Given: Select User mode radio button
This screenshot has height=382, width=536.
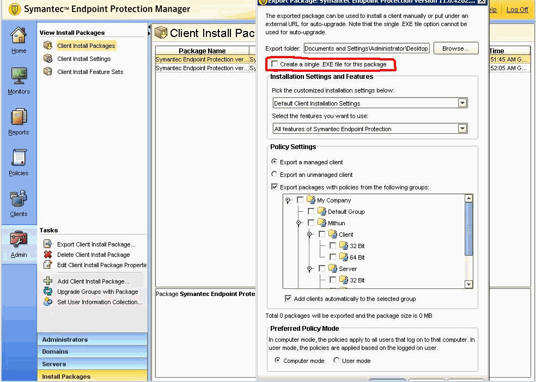Looking at the screenshot, I should (337, 360).
